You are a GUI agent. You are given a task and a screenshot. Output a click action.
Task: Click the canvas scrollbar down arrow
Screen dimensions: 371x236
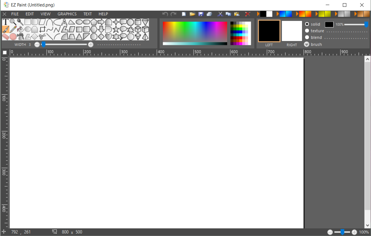pos(367,226)
